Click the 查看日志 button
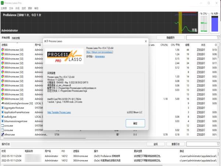221x166 pixels. [175, 144]
